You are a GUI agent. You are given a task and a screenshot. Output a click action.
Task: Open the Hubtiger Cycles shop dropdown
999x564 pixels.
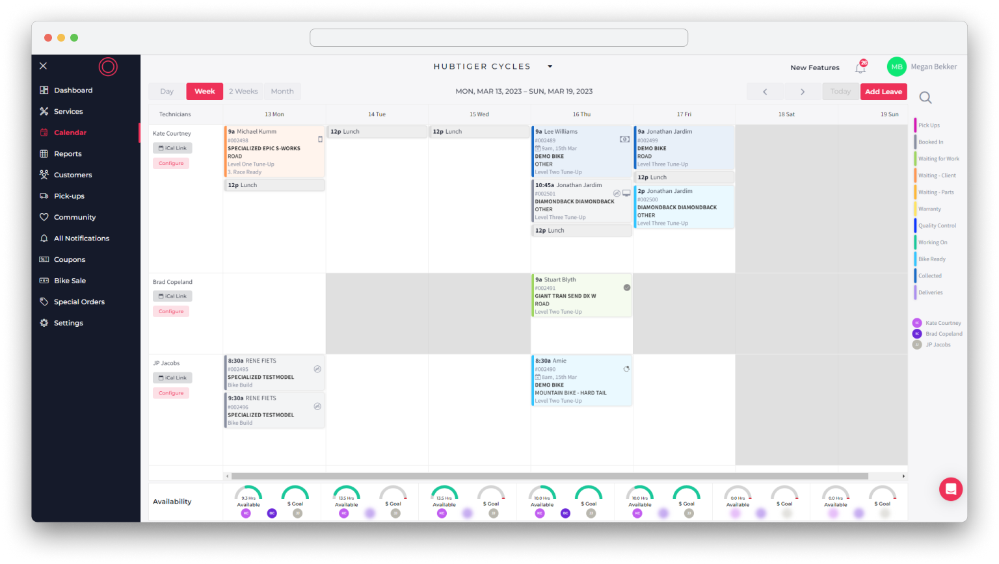[550, 66]
